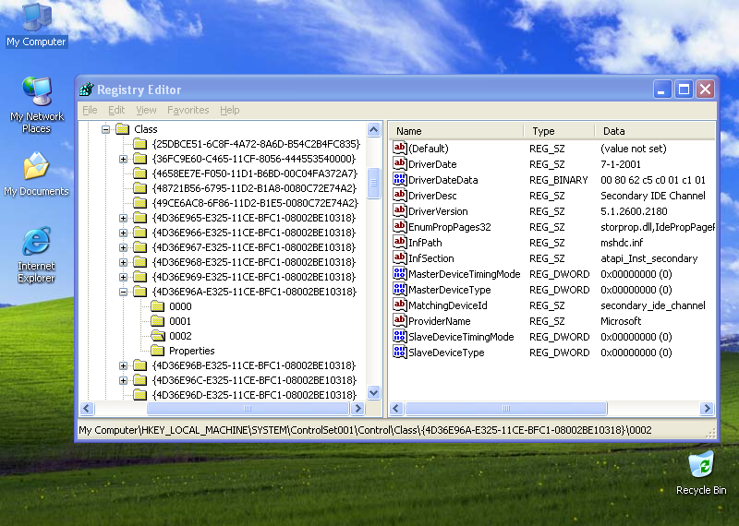The width and height of the screenshot is (739, 526).
Task: Open the Favorites menu
Action: coord(188,110)
